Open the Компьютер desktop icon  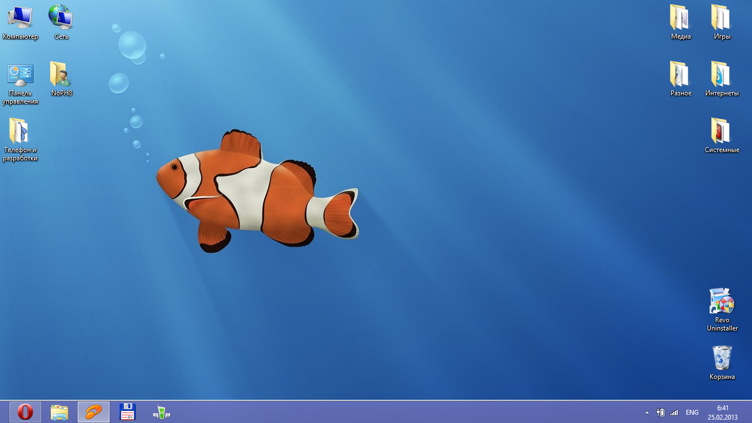(20, 22)
